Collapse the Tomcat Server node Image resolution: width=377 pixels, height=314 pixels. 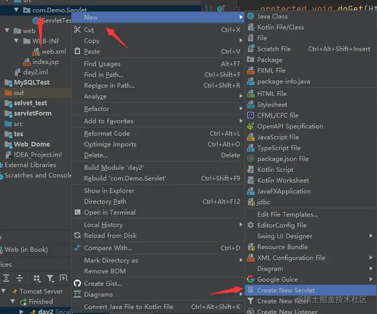coord(3,291)
